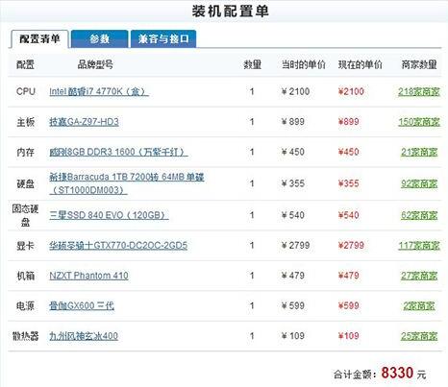
Task: Click the 装机配置单 page title
Action: [230, 12]
